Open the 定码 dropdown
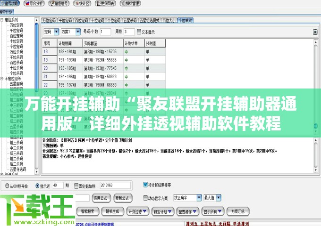321x226 pixels. tap(56, 32)
